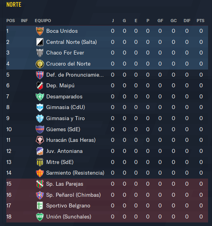Open Gimnasia y Tiro team link
212x226 pixels.
pyautogui.click(x=66, y=118)
